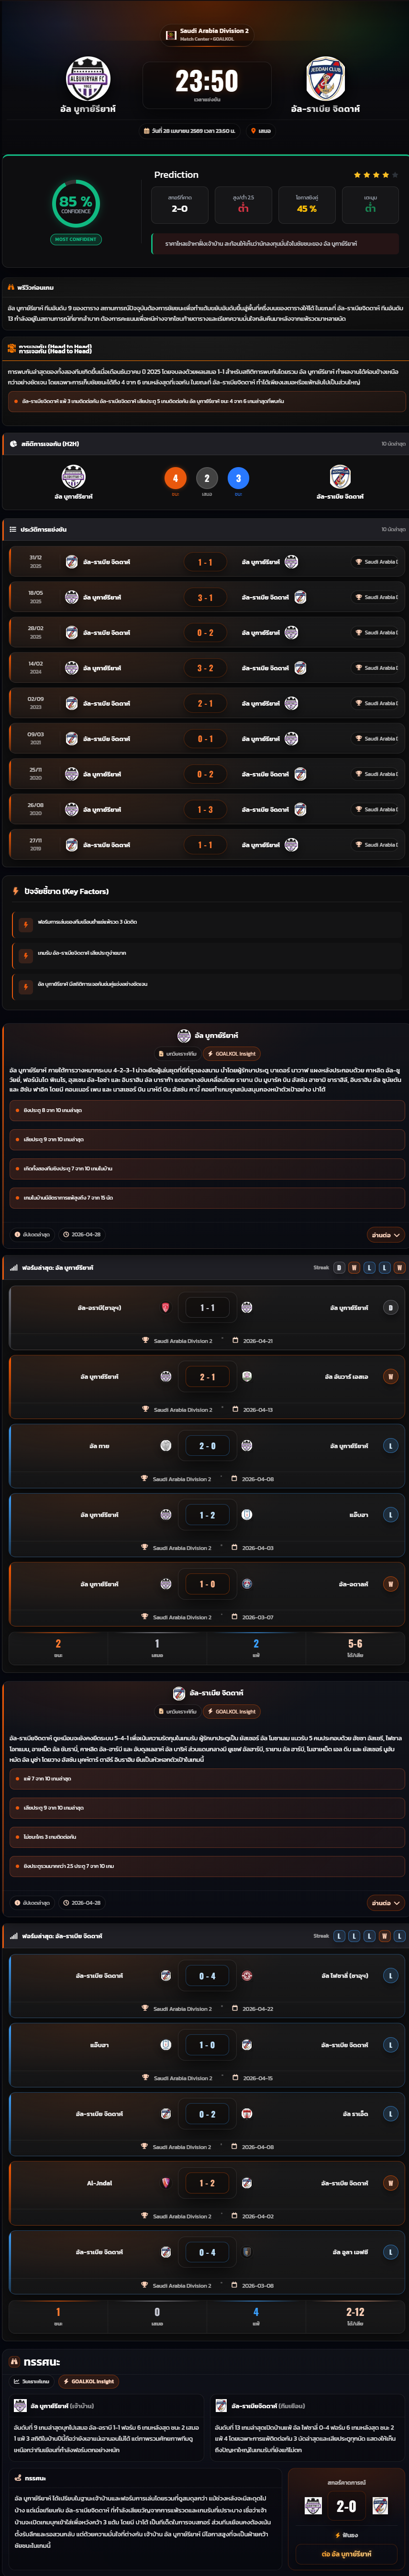Click the 85% confidence ring
409x2576 pixels.
pos(76,203)
